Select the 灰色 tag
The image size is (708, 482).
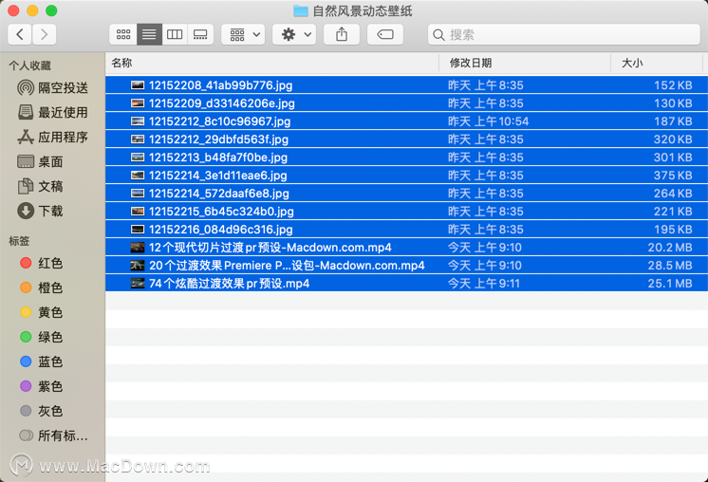[x=41, y=411]
